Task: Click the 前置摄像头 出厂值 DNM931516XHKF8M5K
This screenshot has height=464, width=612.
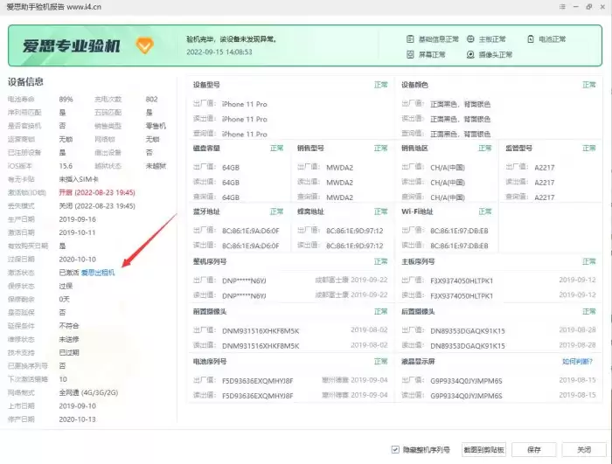Action: [261, 331]
